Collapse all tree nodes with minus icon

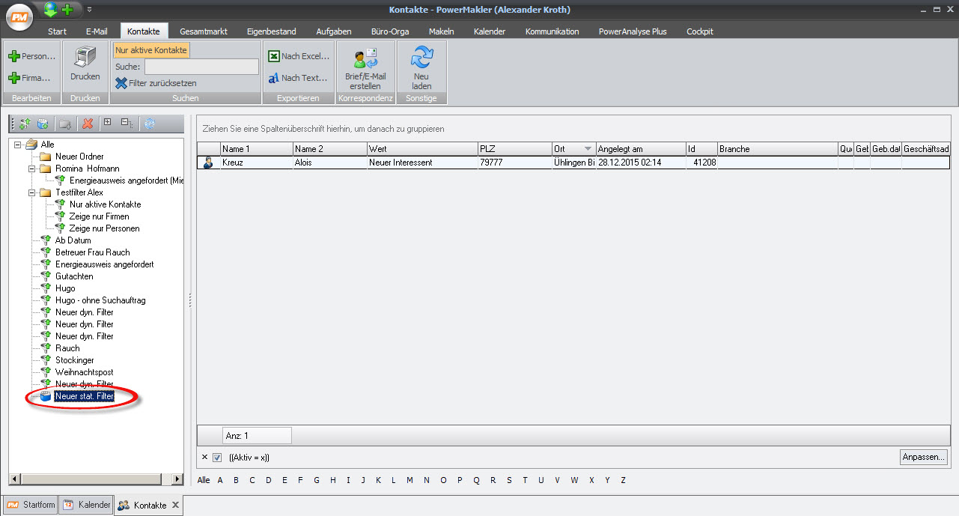pos(127,123)
